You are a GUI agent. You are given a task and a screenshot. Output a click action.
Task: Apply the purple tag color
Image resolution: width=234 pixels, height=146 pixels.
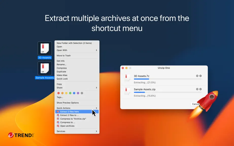click(x=78, y=93)
